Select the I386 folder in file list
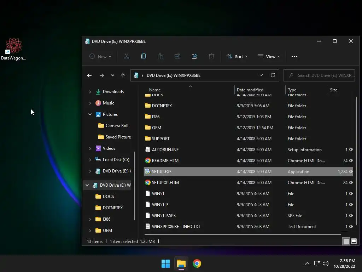The image size is (362, 272). (x=249, y=117)
